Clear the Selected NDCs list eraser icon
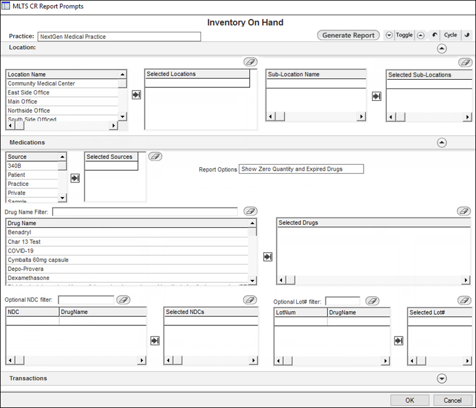476x408 pixels. click(250, 300)
